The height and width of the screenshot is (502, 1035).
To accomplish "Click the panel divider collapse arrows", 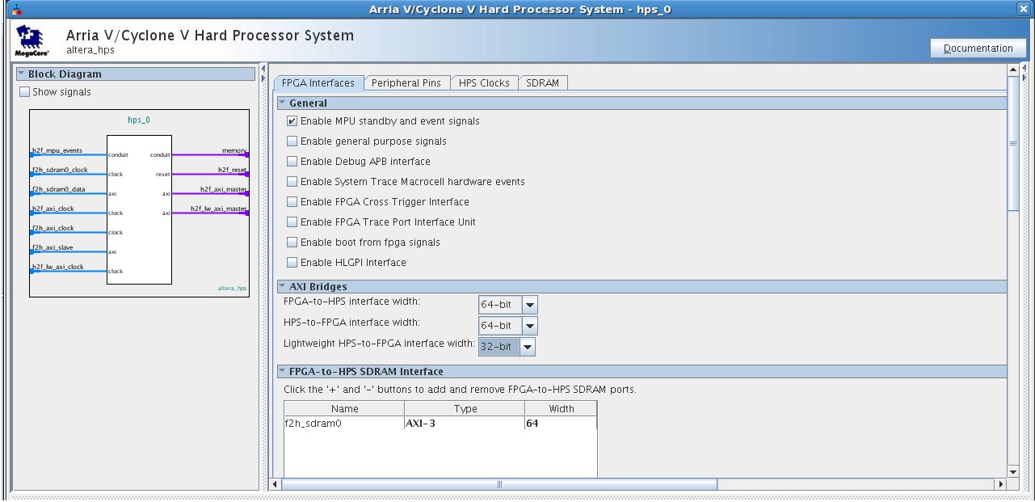I will point(262,73).
